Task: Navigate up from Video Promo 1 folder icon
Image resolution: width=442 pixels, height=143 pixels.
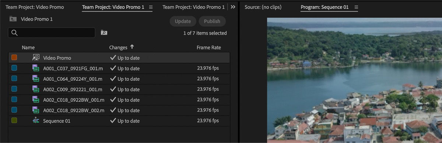Action: click(x=13, y=19)
